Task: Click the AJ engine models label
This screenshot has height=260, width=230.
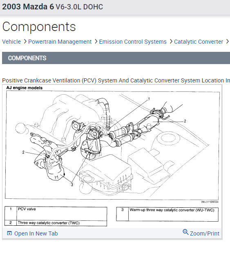Action: pyautogui.click(x=25, y=88)
